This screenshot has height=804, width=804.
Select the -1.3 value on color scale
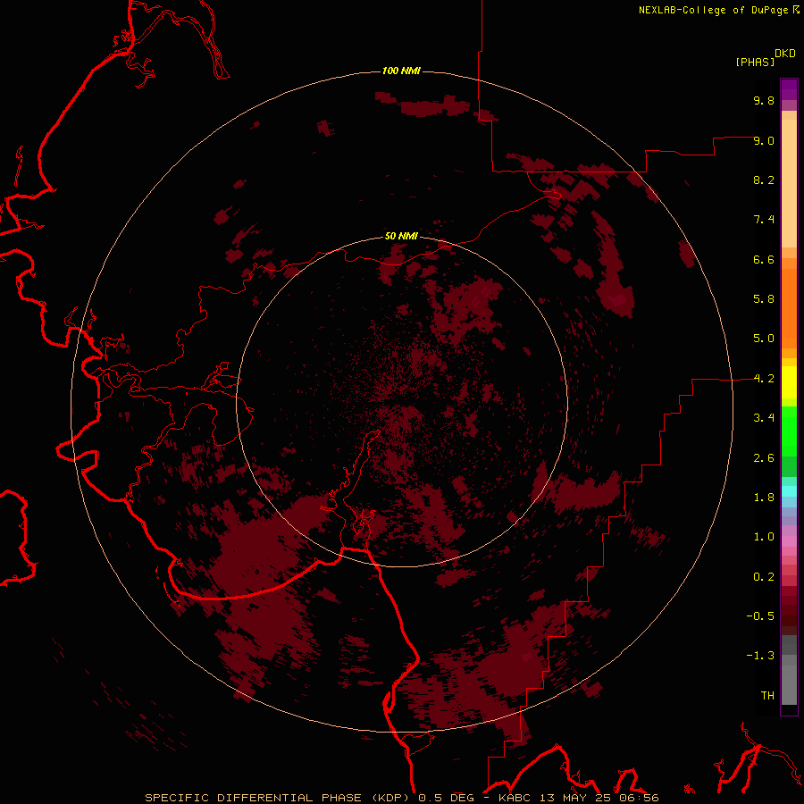(x=760, y=656)
